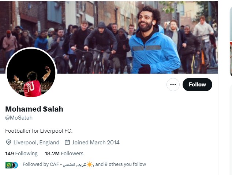Click the black Follow button
Image resolution: width=232 pixels, height=175 pixels.
click(197, 85)
